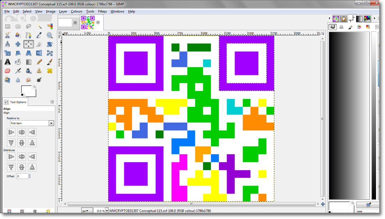Select the Fuzzy Select wand tool
The height and width of the screenshot is (219, 385).
coord(39,26)
